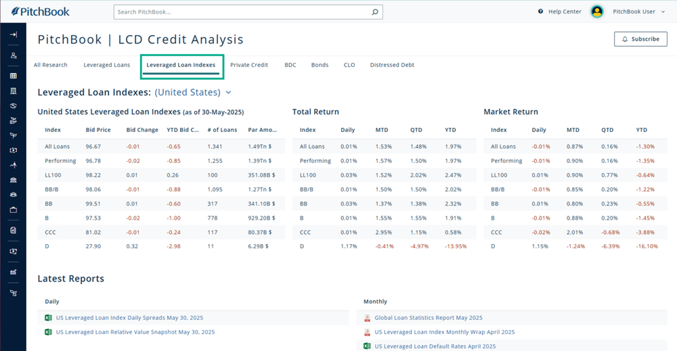Screen dimensions: 677x351
Task: Click PDF icon beside Global Loan Statistics Report
Action: (x=367, y=318)
